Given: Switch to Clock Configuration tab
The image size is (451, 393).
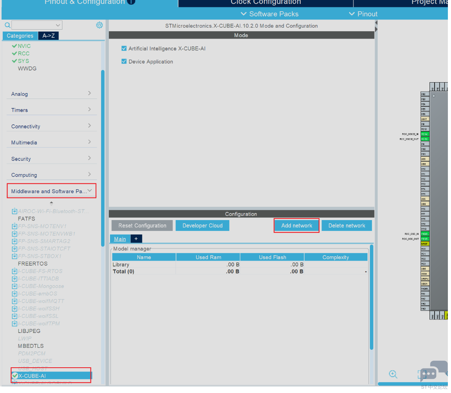Looking at the screenshot, I should click(265, 3).
